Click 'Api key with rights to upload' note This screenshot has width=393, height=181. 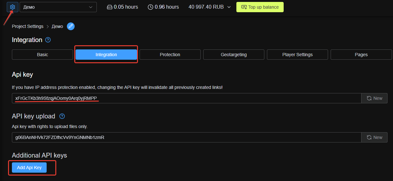click(x=50, y=126)
